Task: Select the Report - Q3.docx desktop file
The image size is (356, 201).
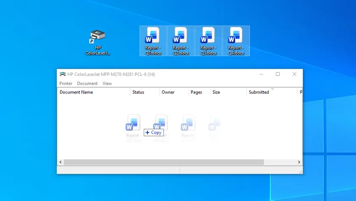Action: [x=209, y=41]
